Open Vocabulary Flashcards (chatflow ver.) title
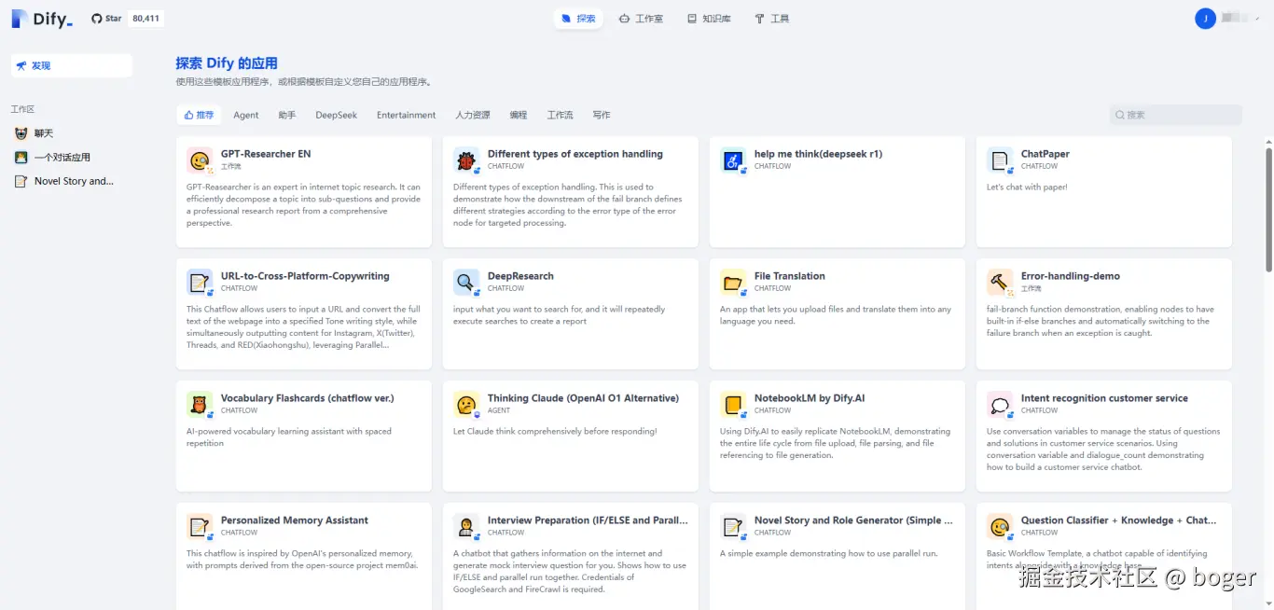 pyautogui.click(x=308, y=398)
